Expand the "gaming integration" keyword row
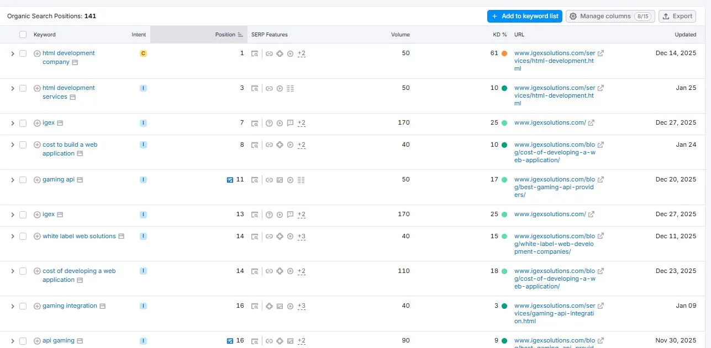This screenshot has width=711, height=348. 12,306
